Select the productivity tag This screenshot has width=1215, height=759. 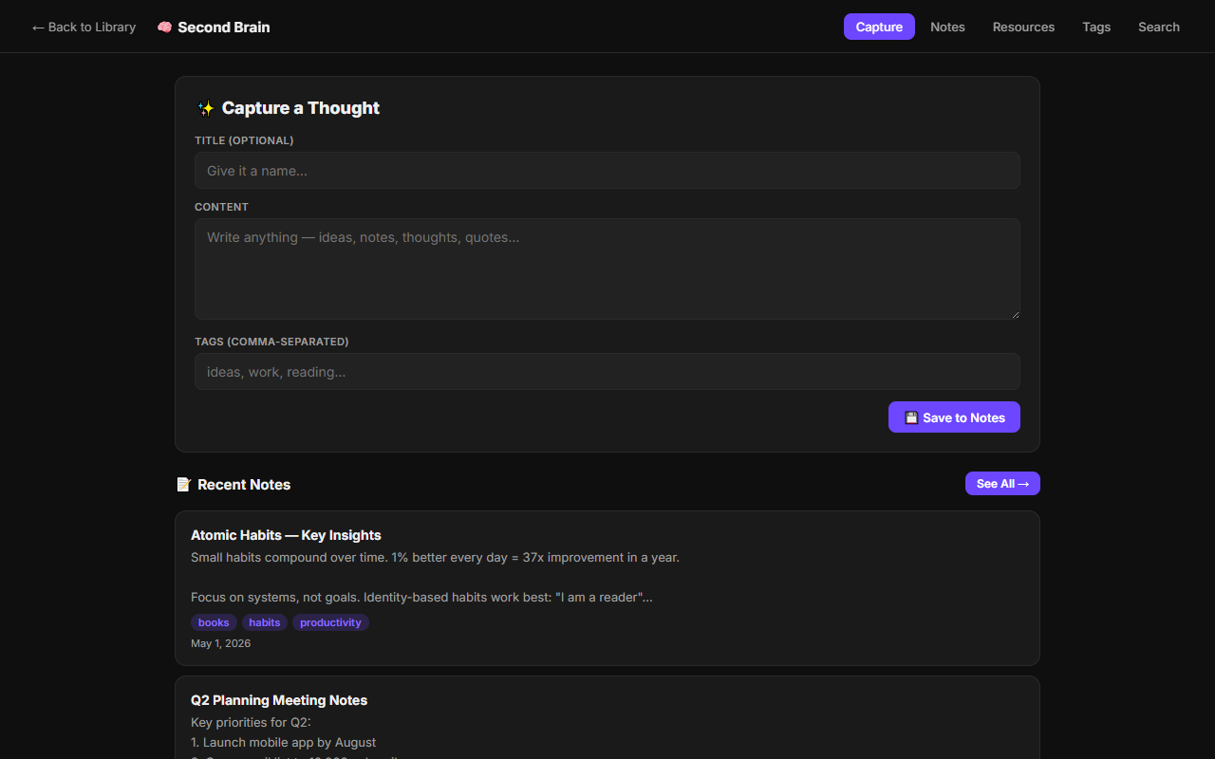(x=330, y=622)
